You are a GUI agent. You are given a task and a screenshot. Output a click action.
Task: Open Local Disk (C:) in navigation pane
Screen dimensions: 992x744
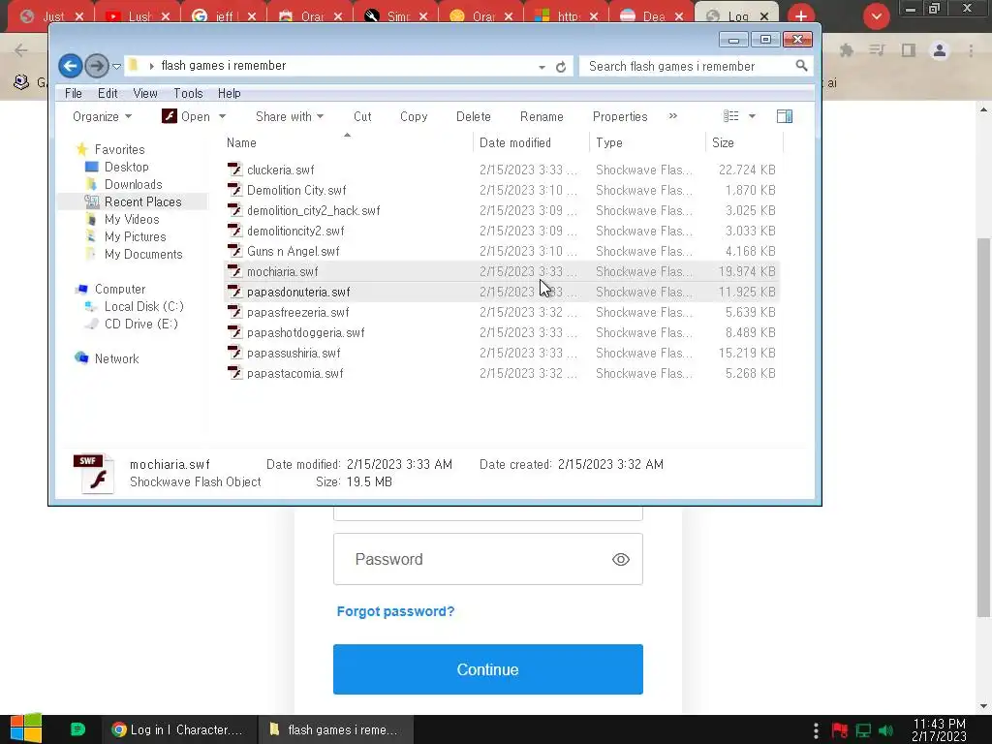click(x=135, y=307)
